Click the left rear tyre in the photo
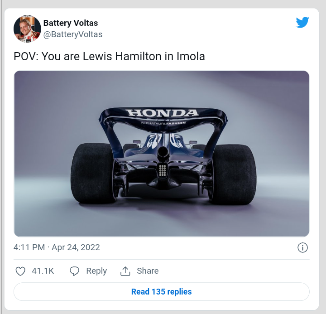326x314 pixels. (94, 172)
